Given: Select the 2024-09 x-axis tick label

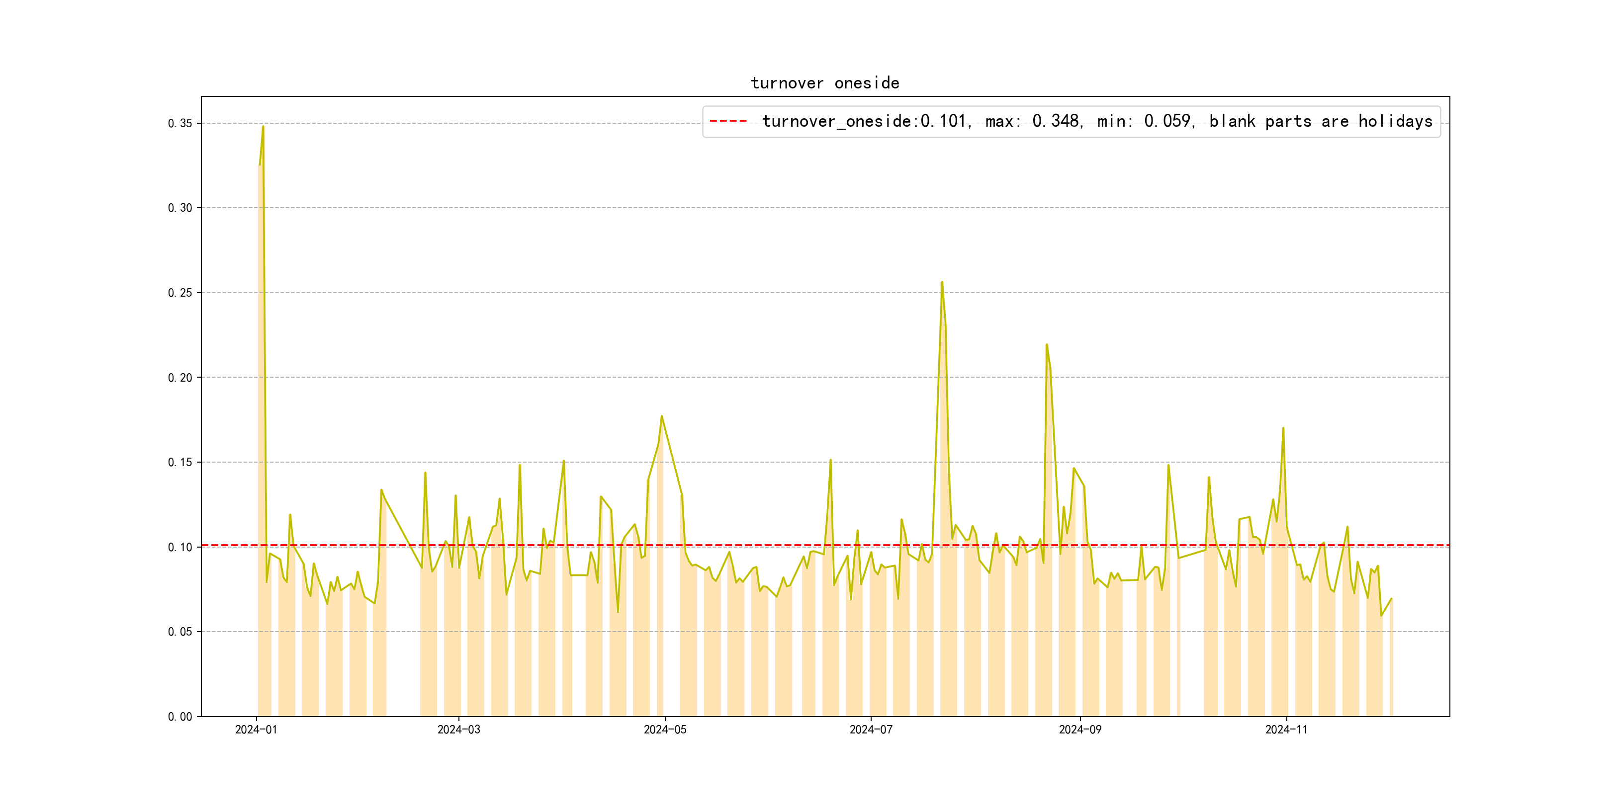Looking at the screenshot, I should (1080, 729).
